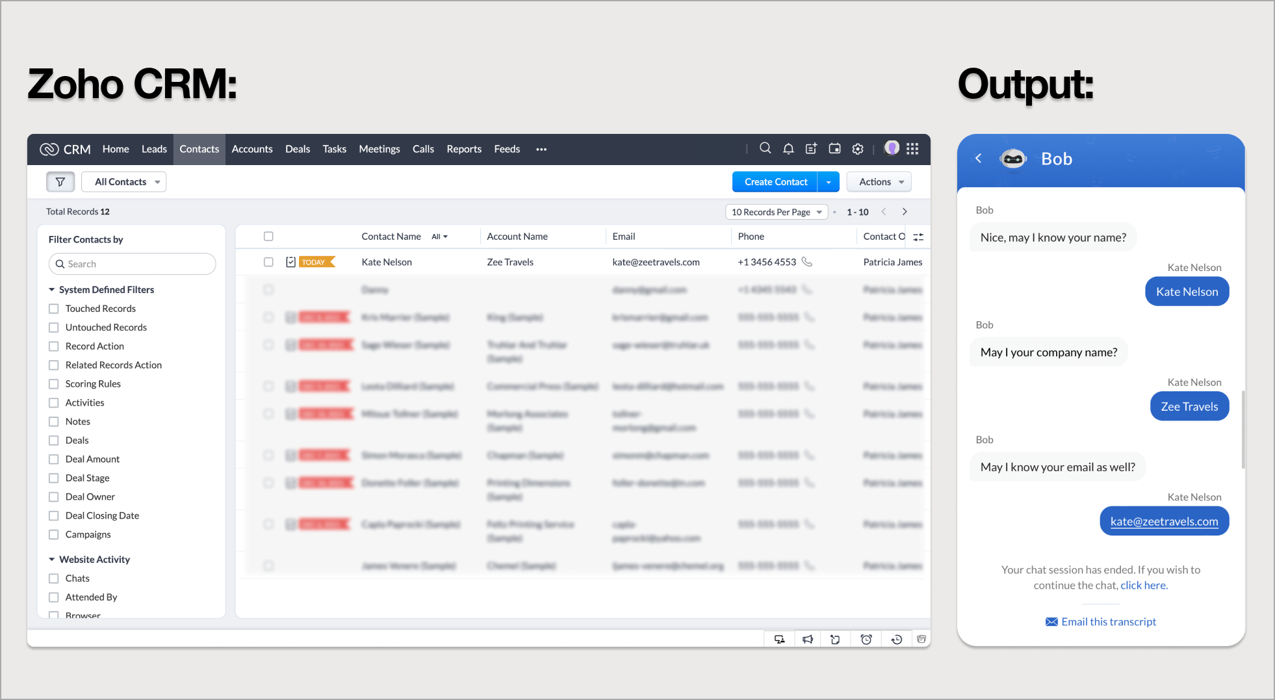Viewport: 1275px width, 700px height.
Task: Enable the Untouched Records filter
Action: pyautogui.click(x=54, y=328)
